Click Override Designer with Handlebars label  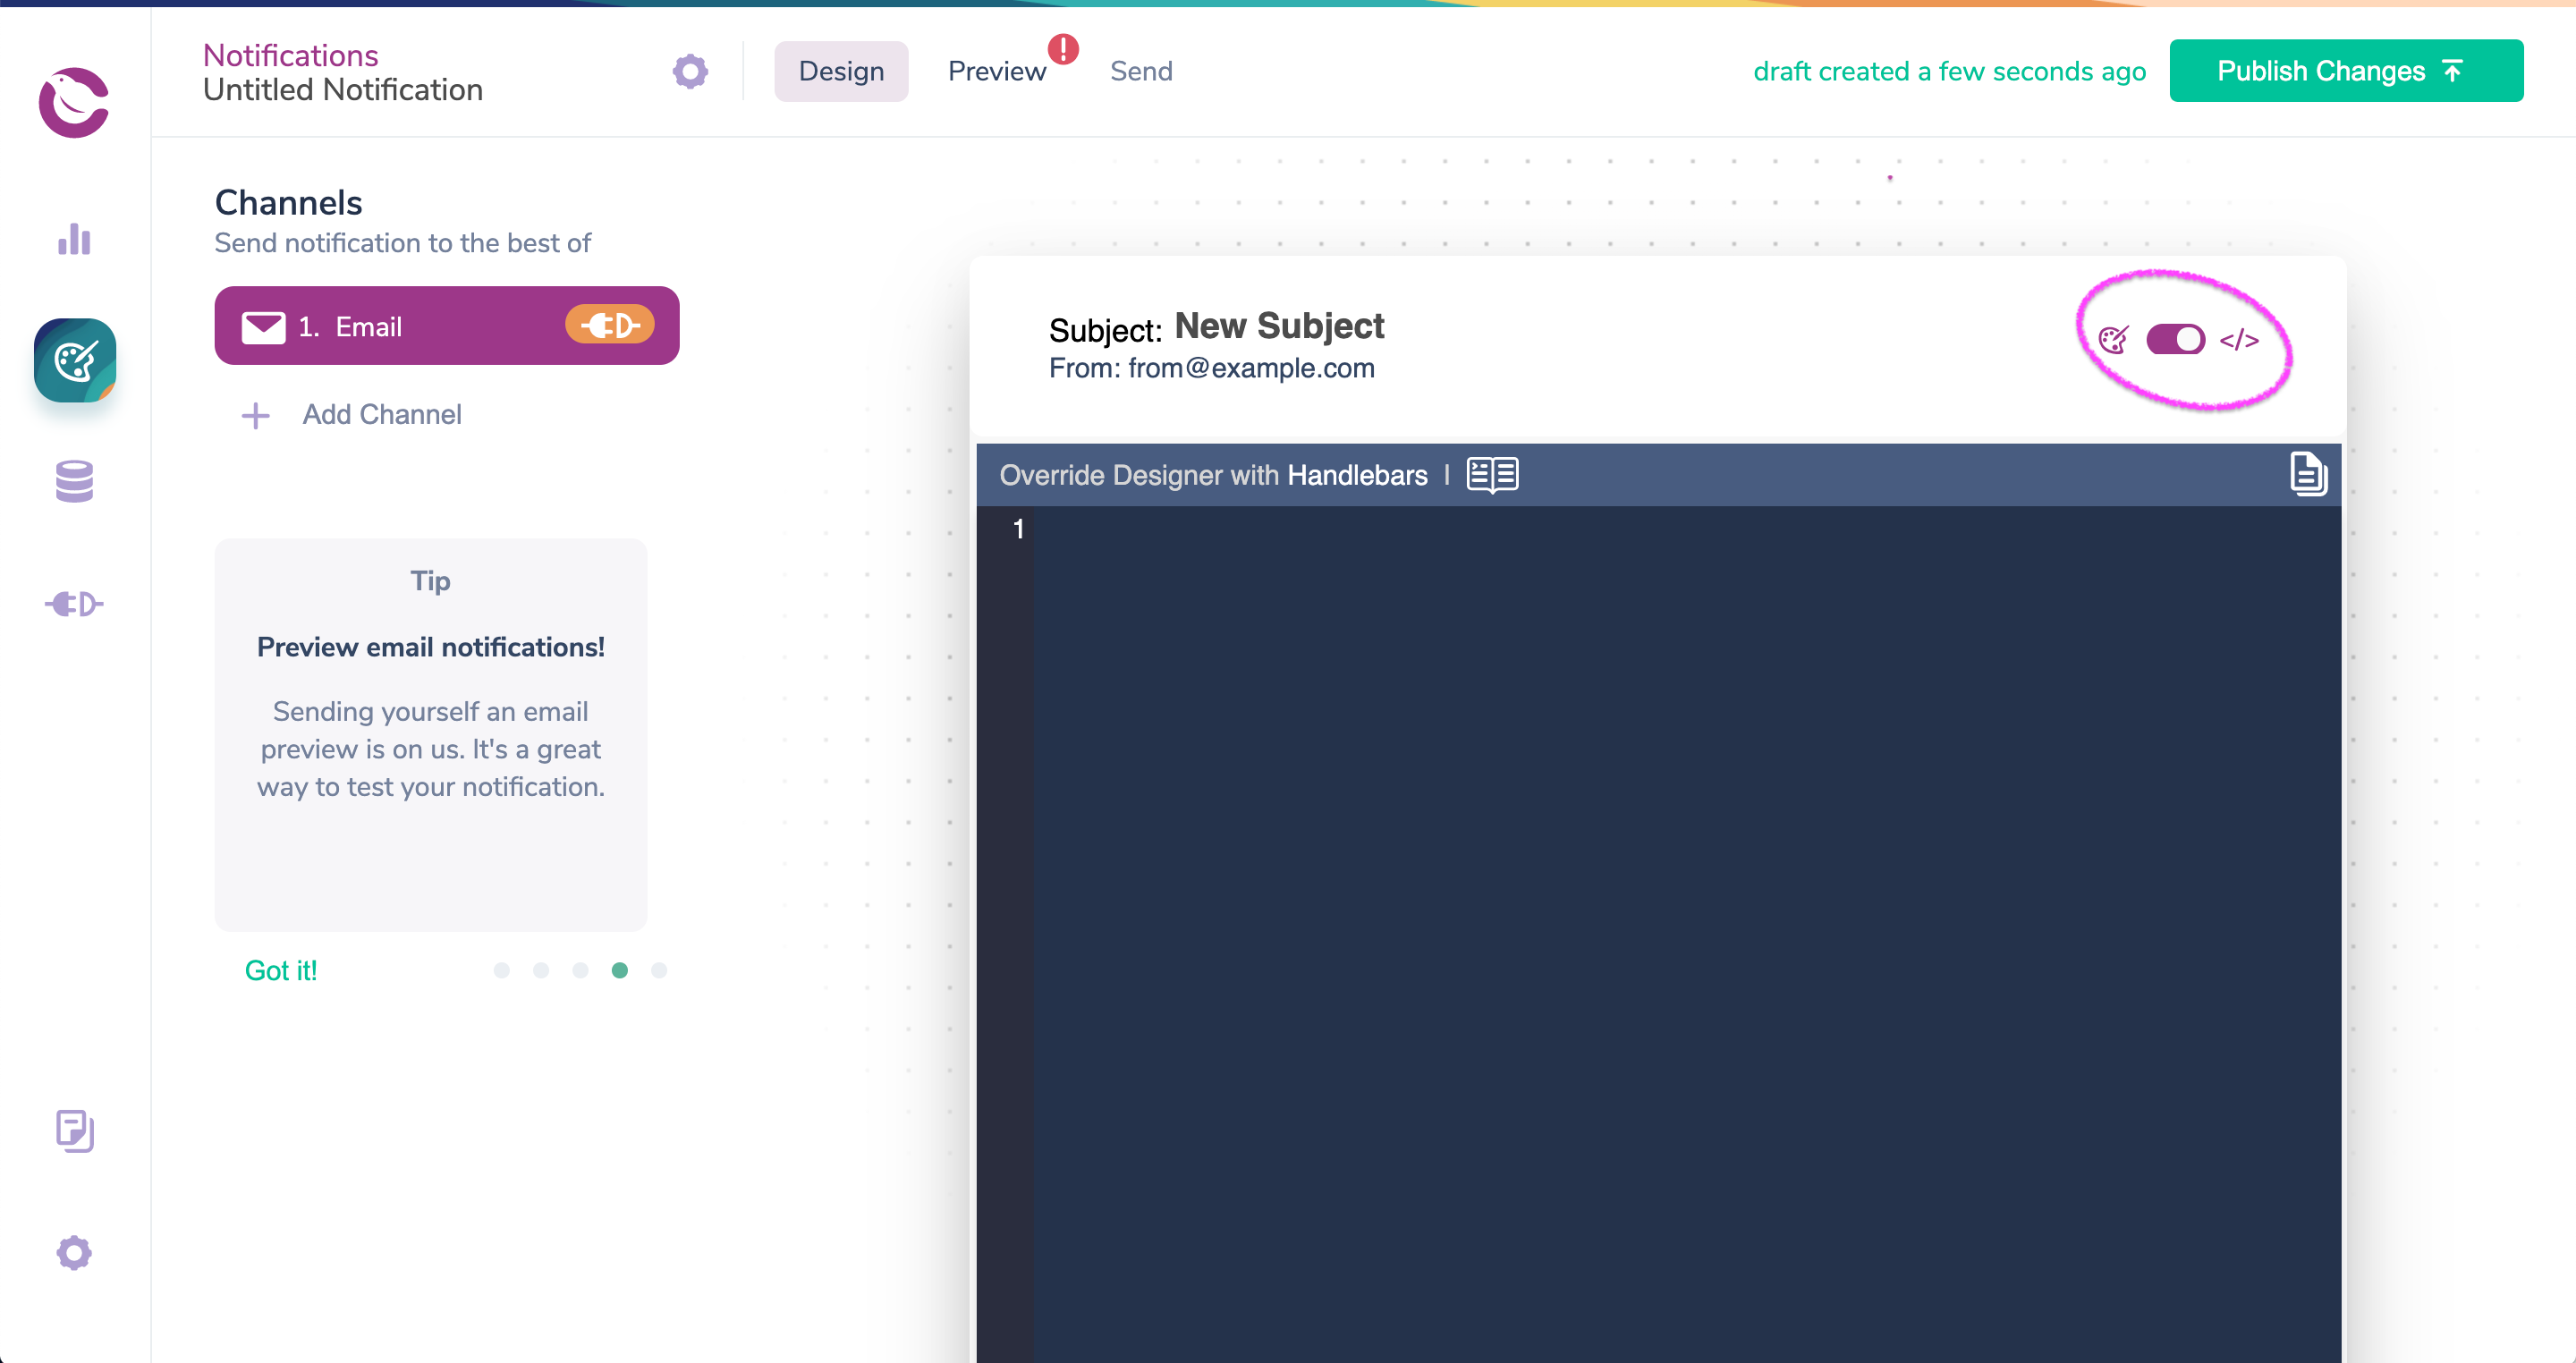click(x=1213, y=475)
